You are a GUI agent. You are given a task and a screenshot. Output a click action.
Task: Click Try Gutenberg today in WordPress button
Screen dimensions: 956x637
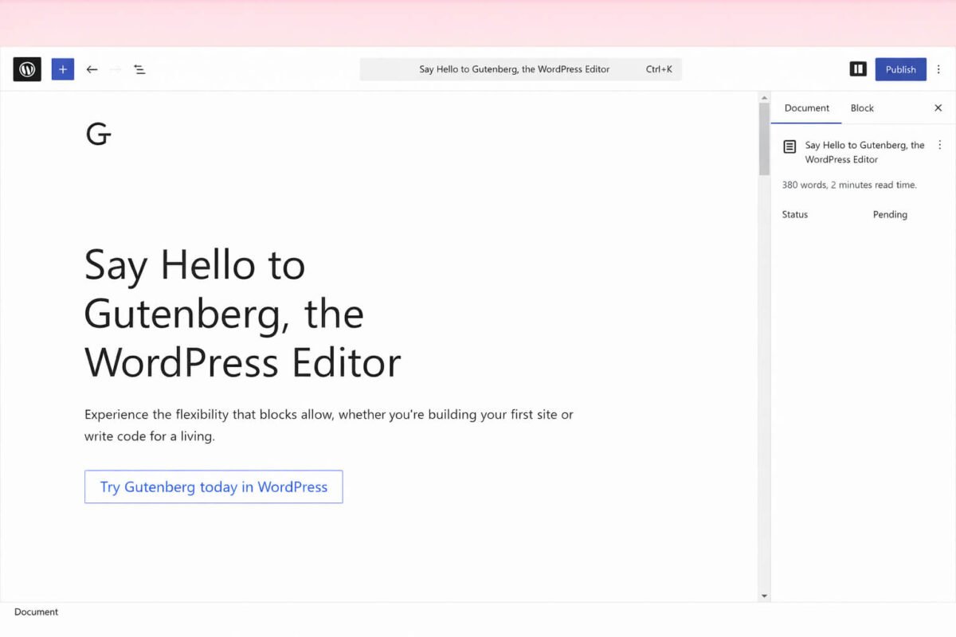[x=214, y=487]
